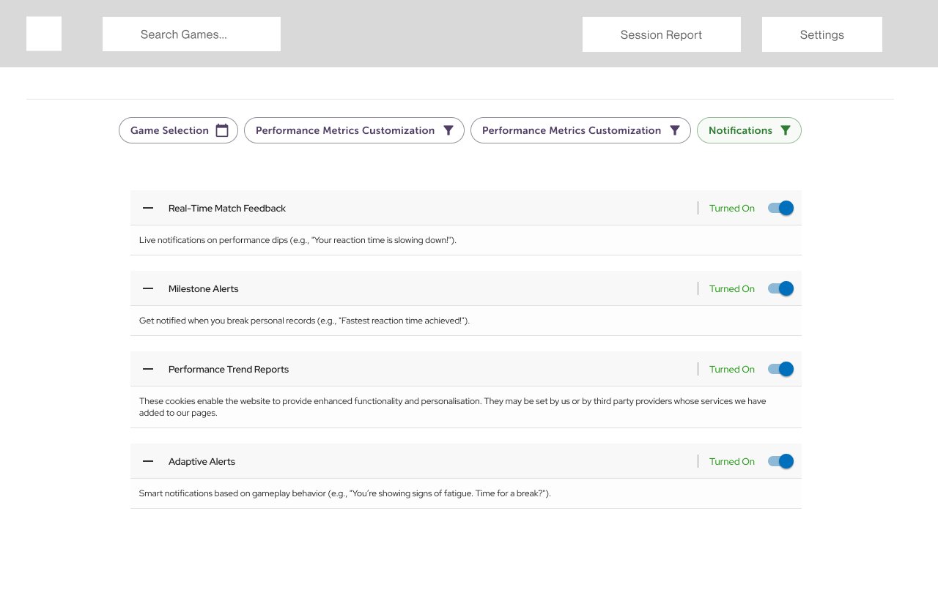The width and height of the screenshot is (938, 609).
Task: Collapse the Performance Trend Reports section
Action: [148, 369]
